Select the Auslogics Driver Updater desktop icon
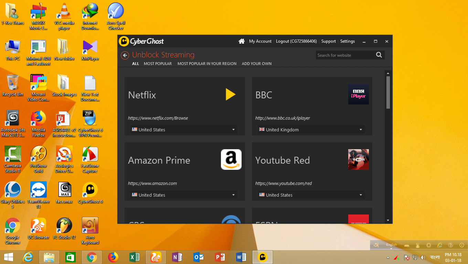Screen dimensions: 468x264 click(64, 159)
